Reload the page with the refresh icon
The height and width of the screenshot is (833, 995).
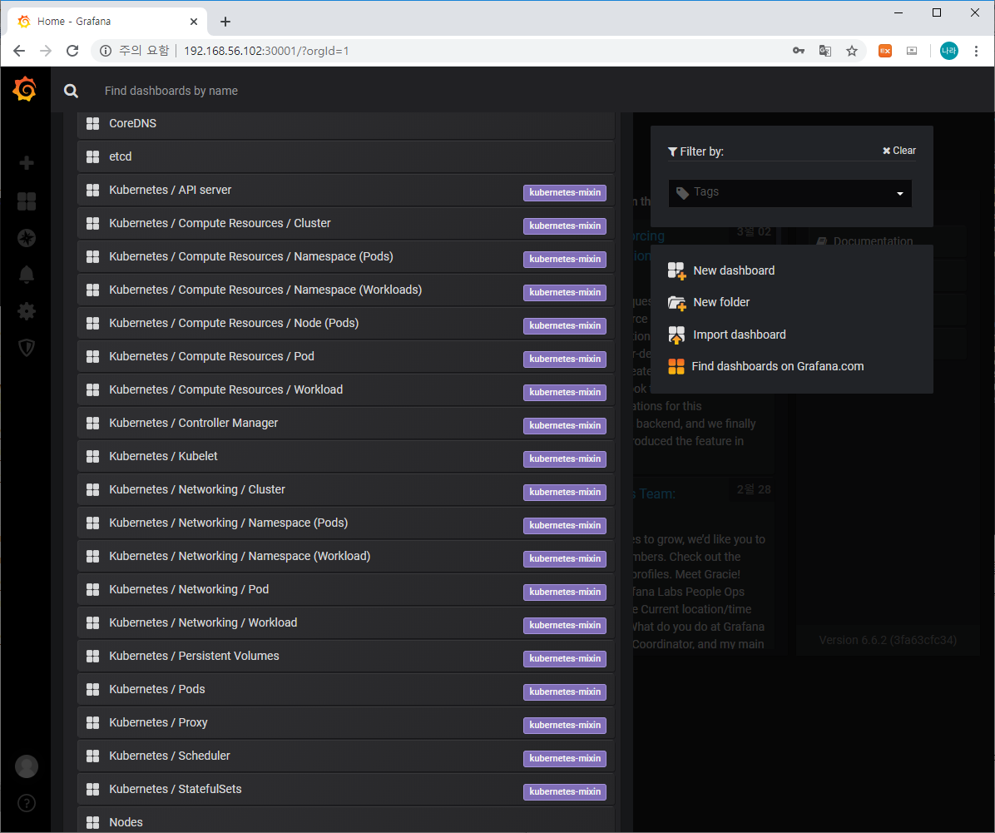click(72, 51)
